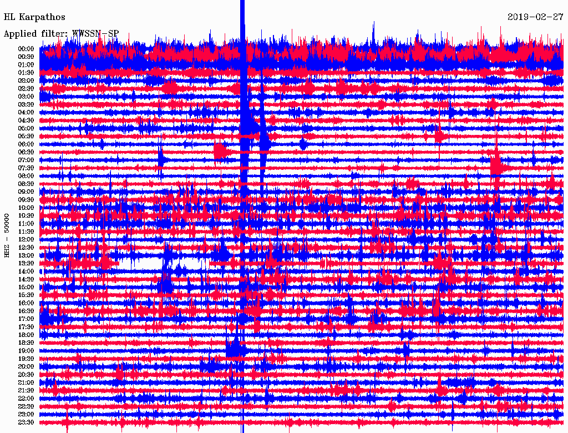Select the 10:00 time label
The height and width of the screenshot is (433, 568).
[x=26, y=208]
